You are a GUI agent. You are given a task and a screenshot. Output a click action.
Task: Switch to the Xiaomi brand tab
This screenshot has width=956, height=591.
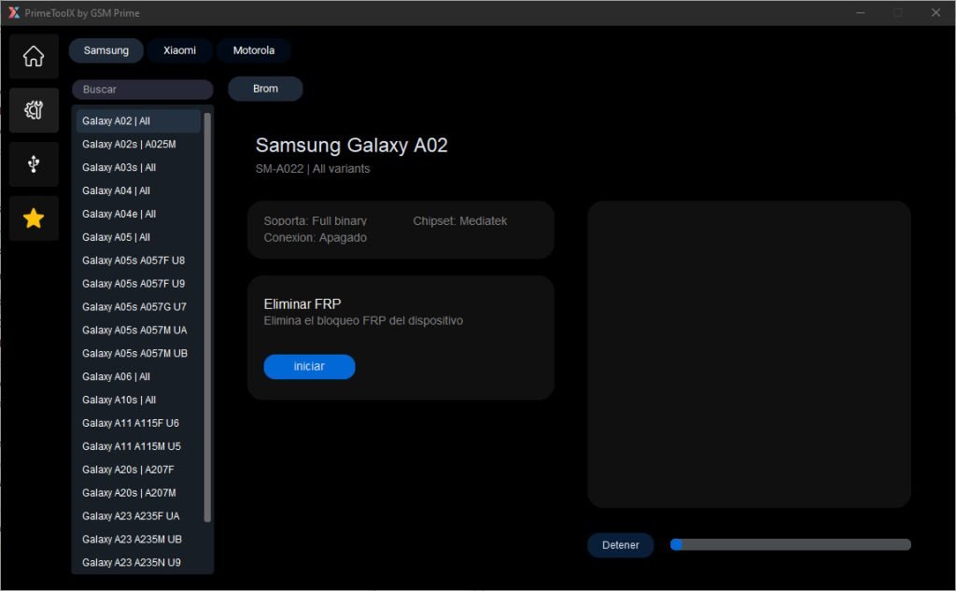pos(179,50)
